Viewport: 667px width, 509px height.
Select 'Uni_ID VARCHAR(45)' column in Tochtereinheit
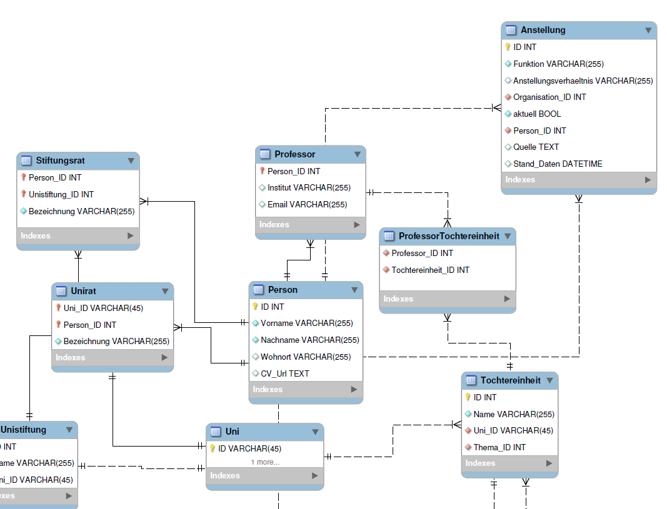(x=509, y=430)
